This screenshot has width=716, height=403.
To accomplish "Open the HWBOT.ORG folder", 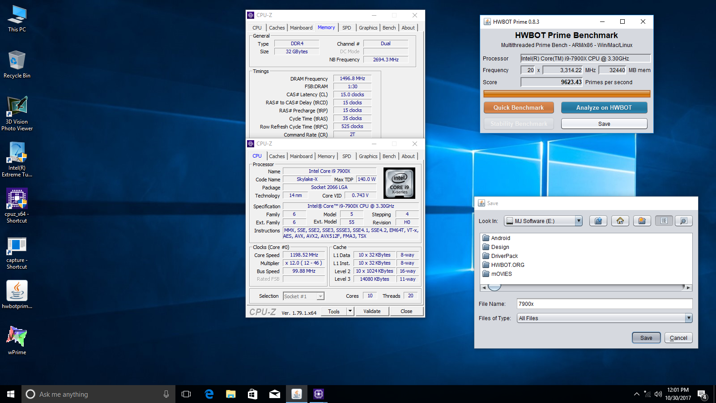I will (x=503, y=265).
